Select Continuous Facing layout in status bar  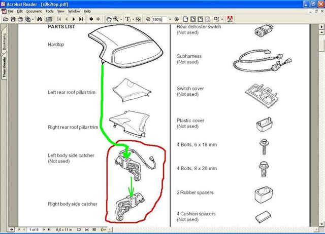(94, 229)
